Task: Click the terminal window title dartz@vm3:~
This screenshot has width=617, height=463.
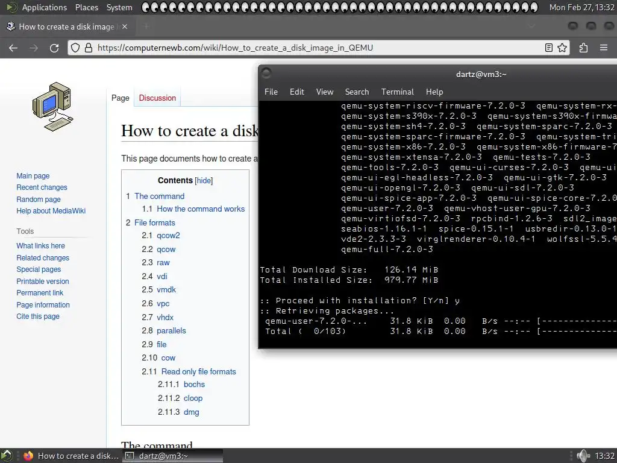Action: (x=481, y=74)
